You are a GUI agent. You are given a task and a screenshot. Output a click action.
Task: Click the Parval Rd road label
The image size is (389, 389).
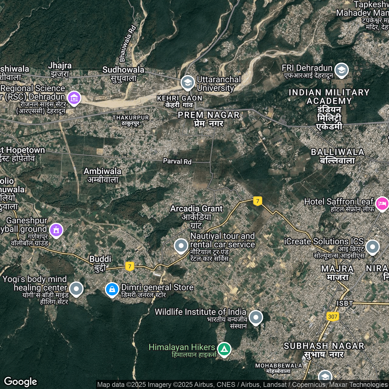coord(177,161)
